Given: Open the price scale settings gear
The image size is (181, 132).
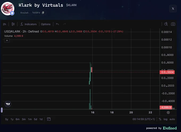Looking at the screenshot, I should coord(168,112).
